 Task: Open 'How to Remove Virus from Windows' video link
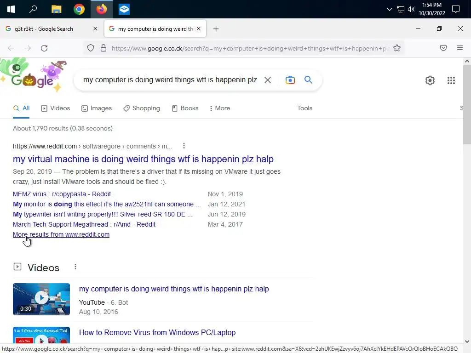click(157, 333)
